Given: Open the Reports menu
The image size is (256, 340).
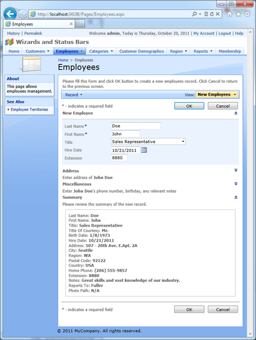Looking at the screenshot, I should pos(203,51).
